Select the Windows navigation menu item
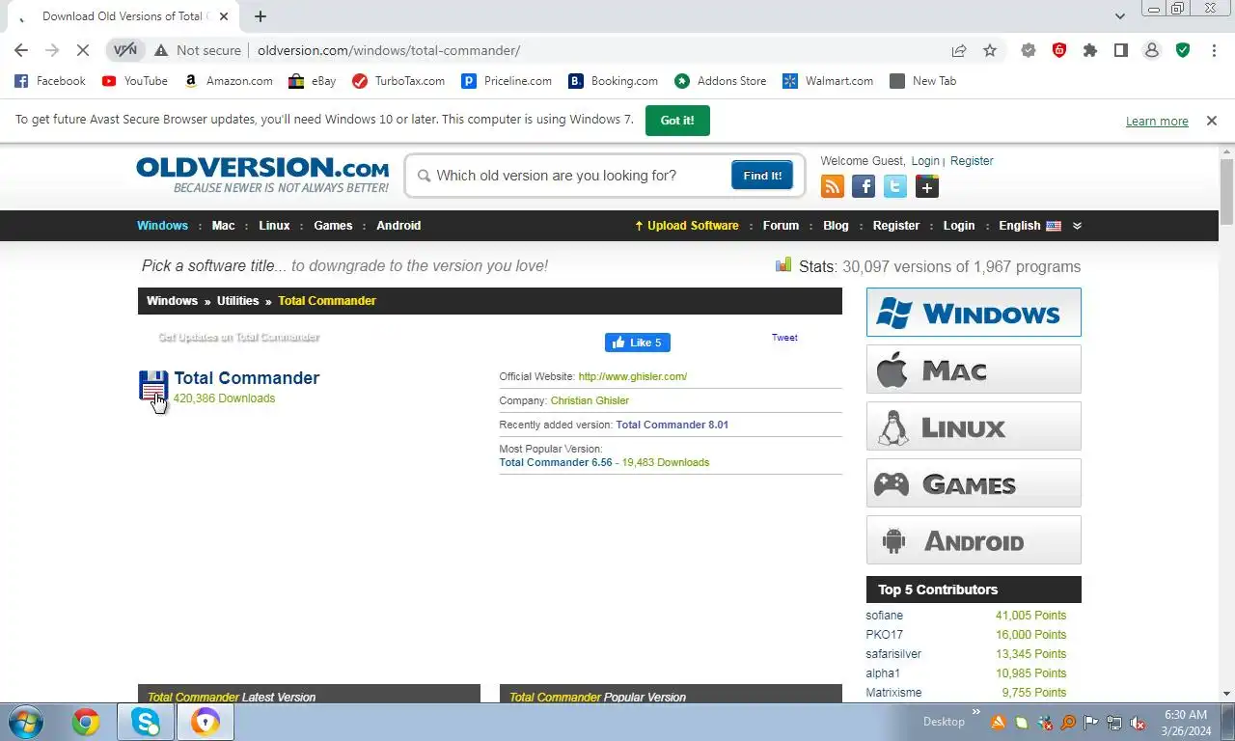 click(x=162, y=226)
